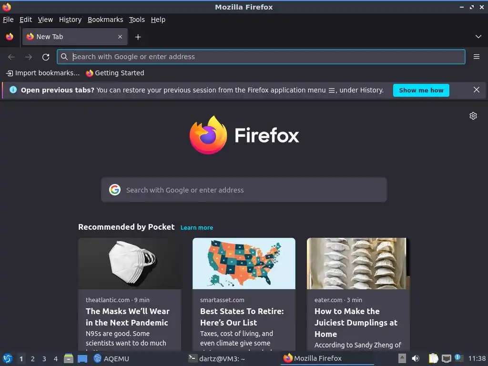Open a new tab with the plus button
This screenshot has height=366, width=488.
pos(138,37)
